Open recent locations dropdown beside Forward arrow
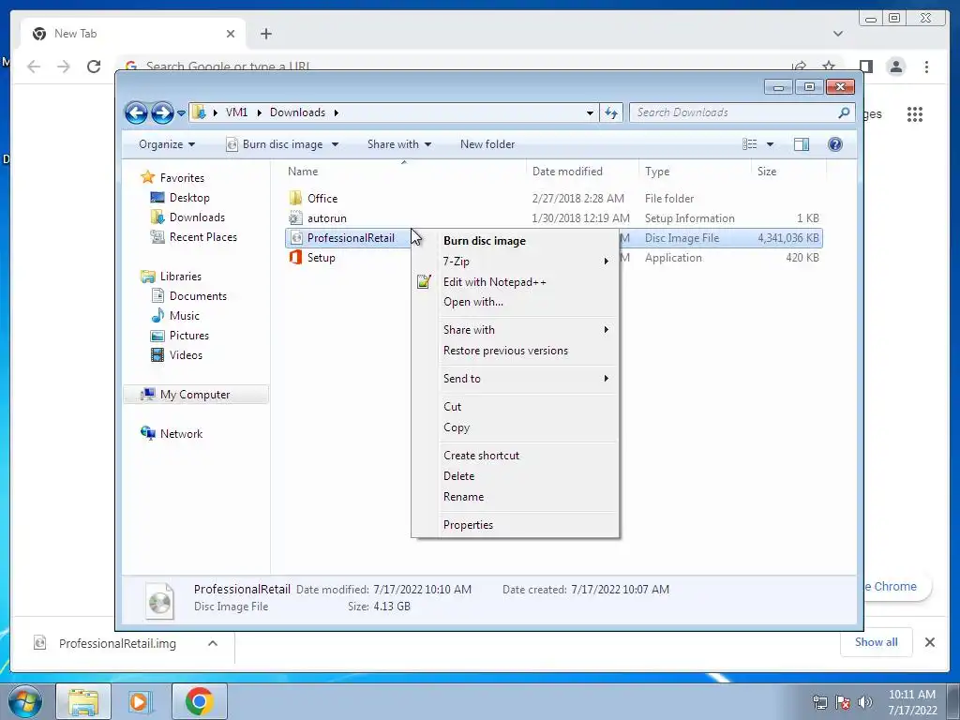 point(181,113)
